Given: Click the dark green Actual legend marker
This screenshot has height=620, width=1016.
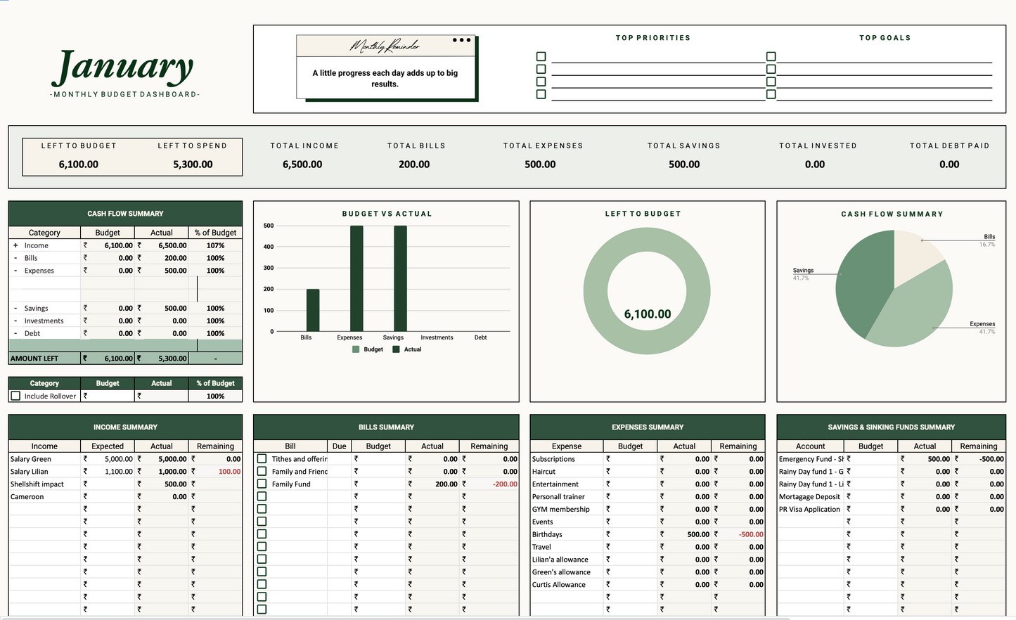Looking at the screenshot, I should tap(396, 349).
